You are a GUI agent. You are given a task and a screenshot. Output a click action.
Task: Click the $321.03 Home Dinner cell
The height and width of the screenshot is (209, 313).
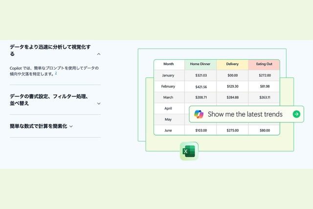pyautogui.click(x=201, y=75)
